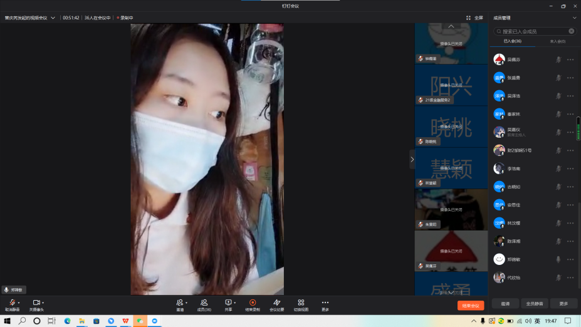Switch to the 未入会(0) tab
This screenshot has width=581, height=327.
(557, 41)
